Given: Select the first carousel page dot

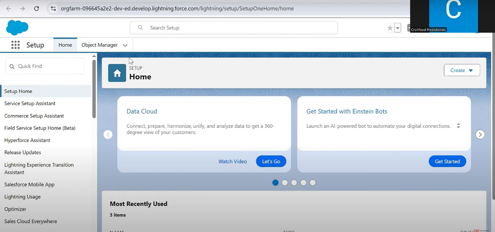Looking at the screenshot, I should tap(275, 182).
